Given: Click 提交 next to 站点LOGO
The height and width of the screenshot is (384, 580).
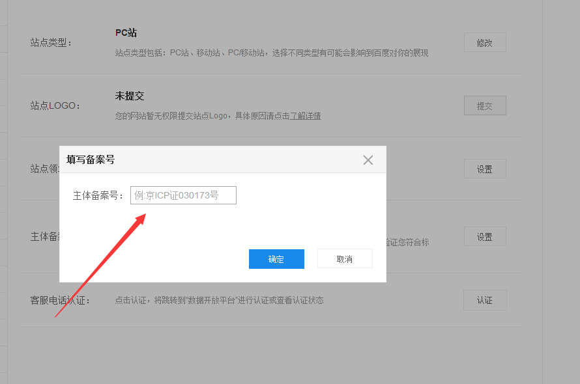Looking at the screenshot, I should (x=485, y=105).
